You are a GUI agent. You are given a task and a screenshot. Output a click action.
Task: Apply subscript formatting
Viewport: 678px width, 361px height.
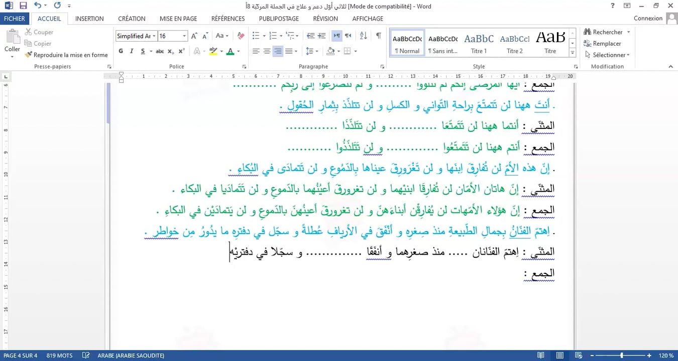point(171,51)
